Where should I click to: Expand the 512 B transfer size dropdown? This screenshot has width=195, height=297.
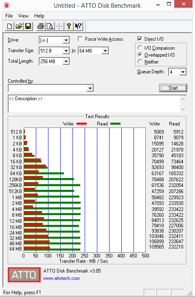[x=66, y=51]
